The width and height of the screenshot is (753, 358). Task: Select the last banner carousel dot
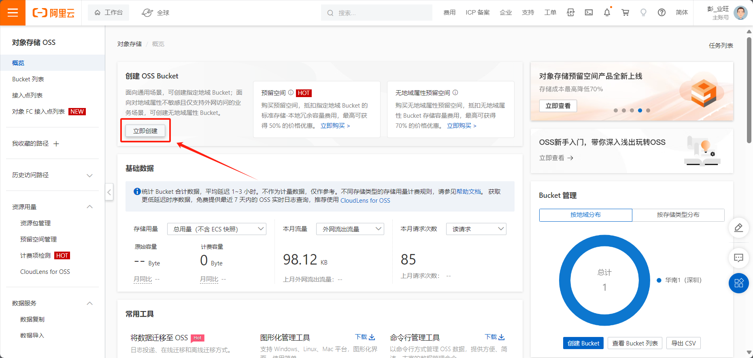click(x=648, y=110)
